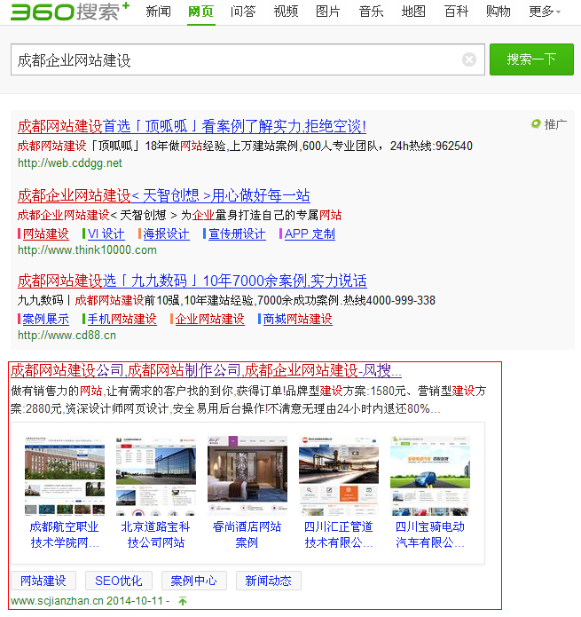This screenshot has width=581, height=617.
Task: Open 睿尚酒店网站案例 thumbnail
Action: pos(247,475)
